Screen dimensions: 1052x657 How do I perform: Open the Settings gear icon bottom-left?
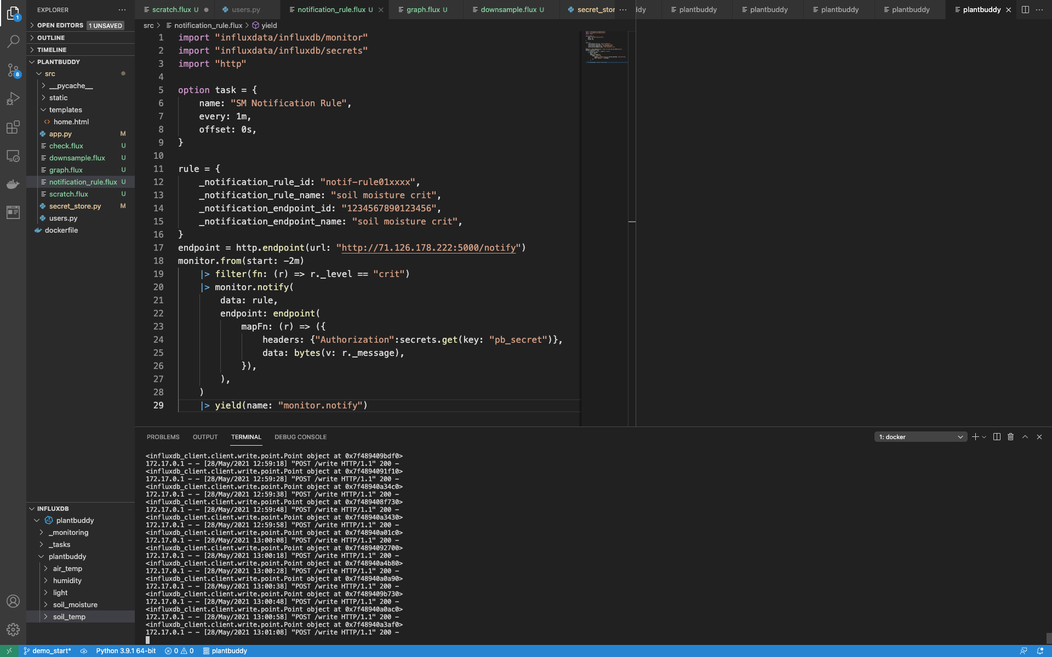(13, 630)
